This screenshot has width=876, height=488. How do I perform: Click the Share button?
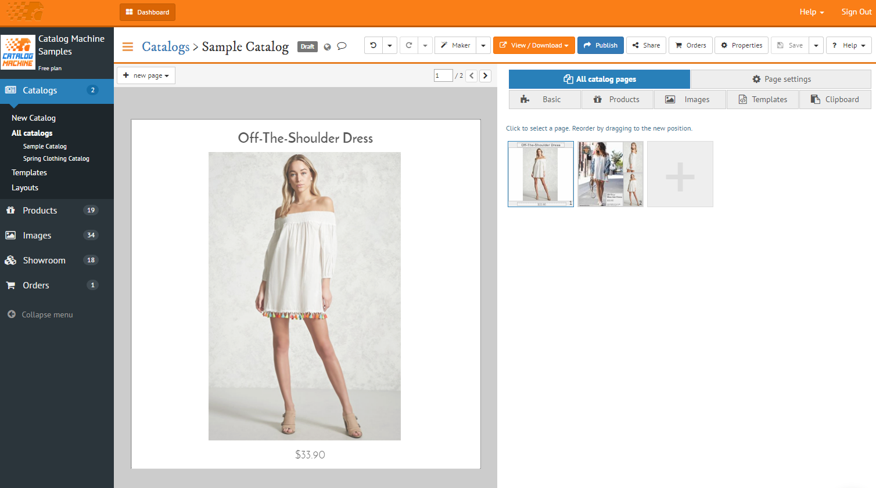coord(646,45)
